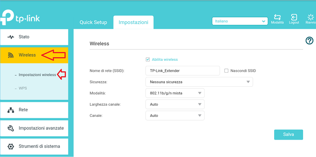This screenshot has width=316, height=157.
Task: Open the Italiano language dropdown
Action: [240, 21]
